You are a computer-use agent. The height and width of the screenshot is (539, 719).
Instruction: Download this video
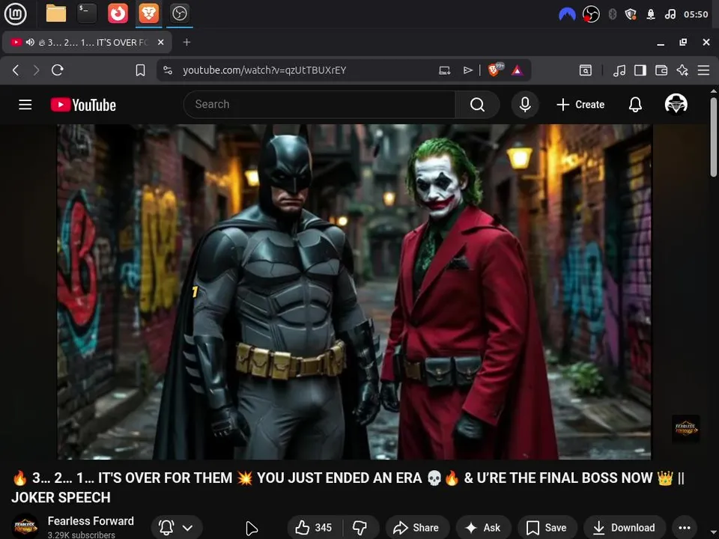[625, 528]
